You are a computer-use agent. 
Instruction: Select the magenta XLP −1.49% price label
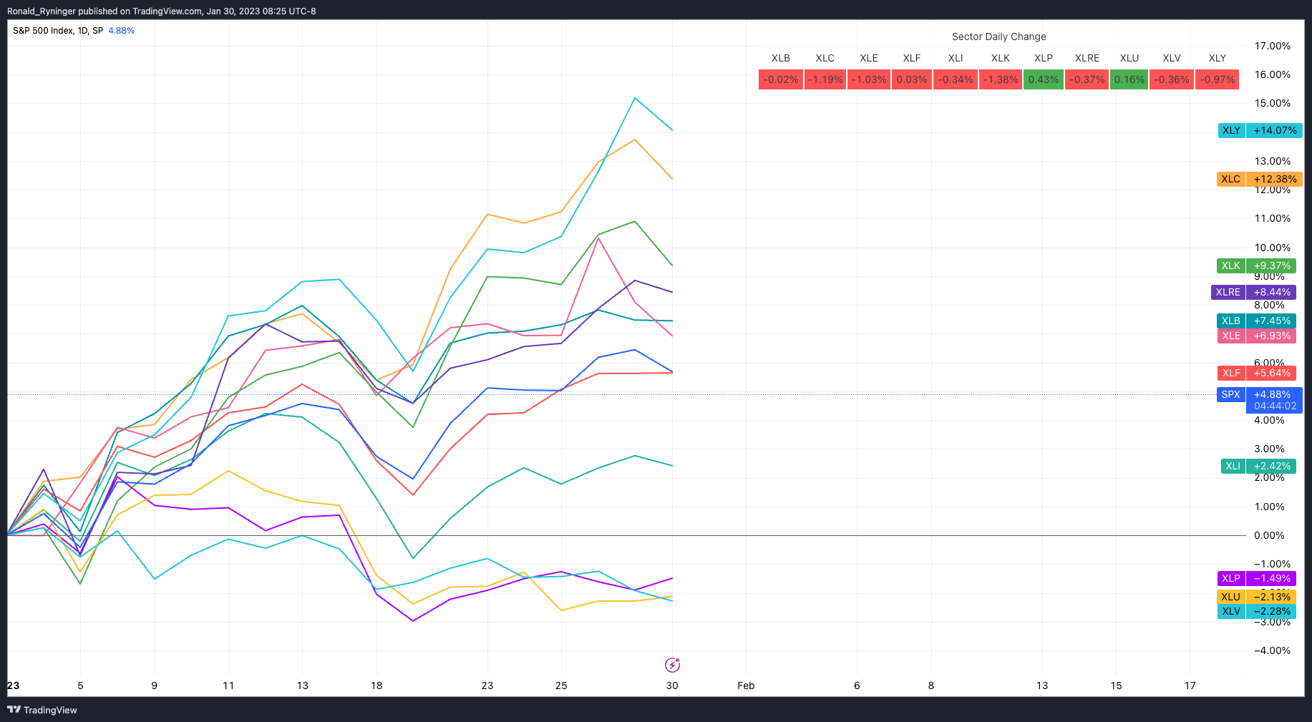coord(1256,578)
